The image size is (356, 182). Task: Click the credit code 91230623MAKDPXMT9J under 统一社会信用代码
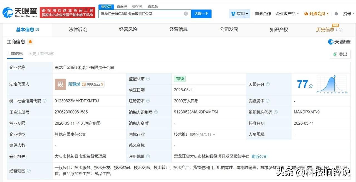click(x=77, y=101)
